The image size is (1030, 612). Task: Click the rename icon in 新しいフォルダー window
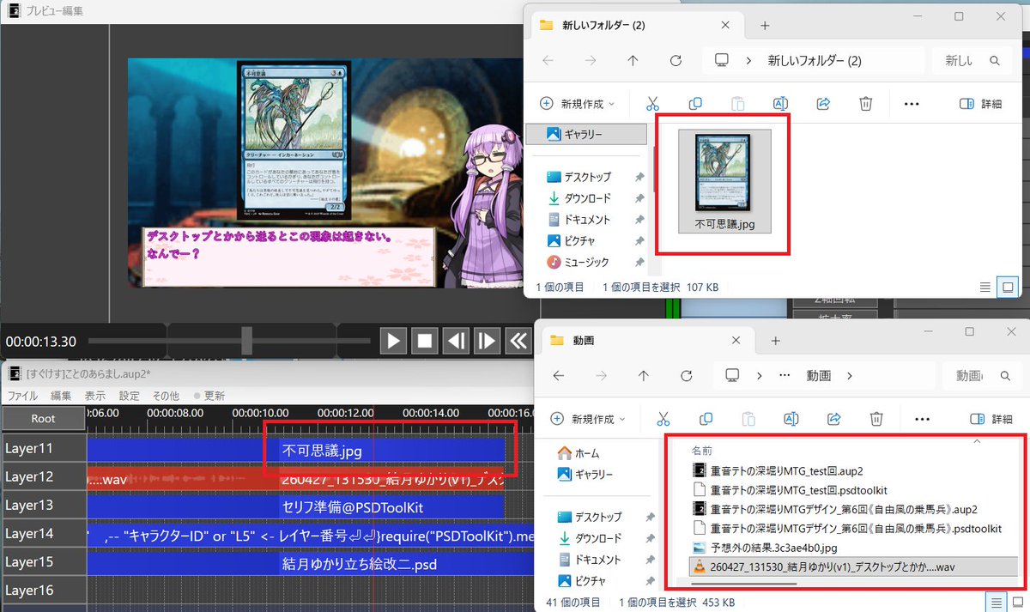coord(780,104)
